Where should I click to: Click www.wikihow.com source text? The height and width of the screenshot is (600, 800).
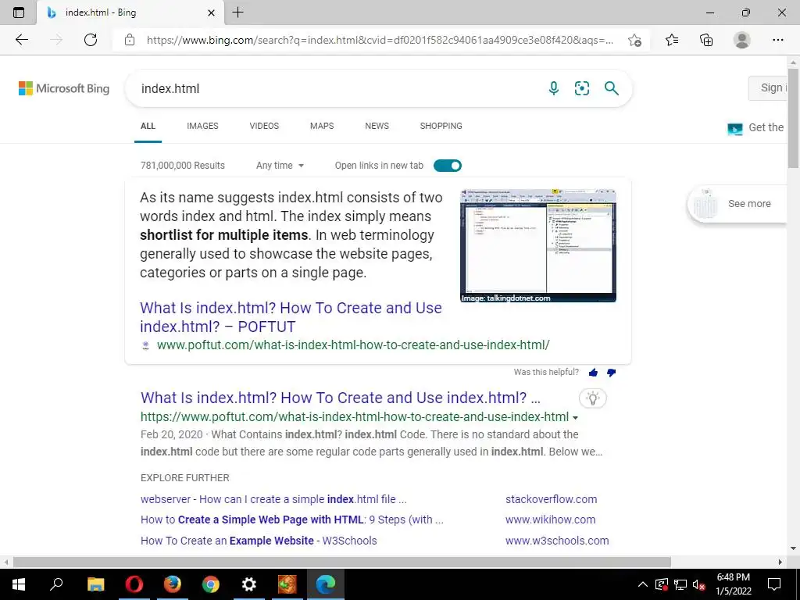(550, 520)
